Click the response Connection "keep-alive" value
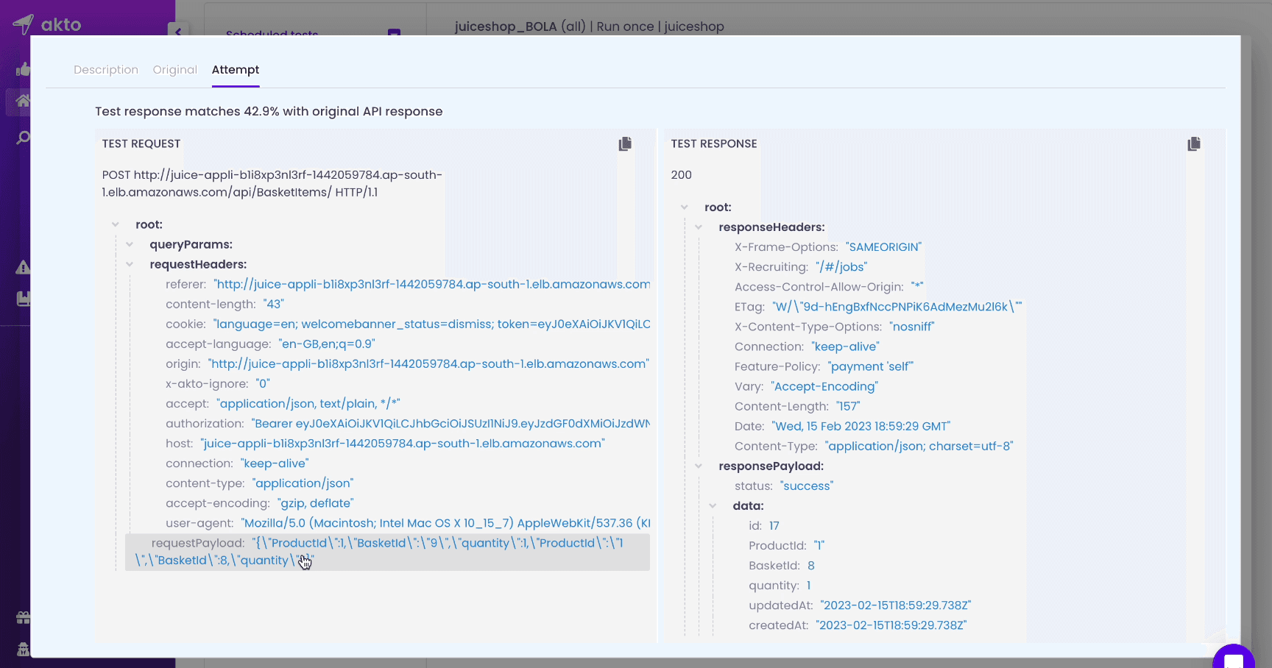Image resolution: width=1272 pixels, height=668 pixels. pyautogui.click(x=846, y=346)
